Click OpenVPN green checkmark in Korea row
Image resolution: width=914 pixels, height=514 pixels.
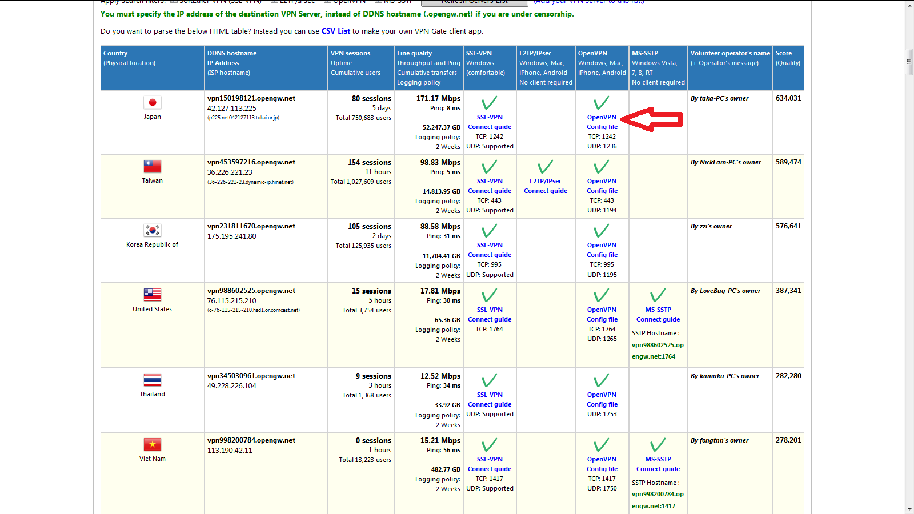click(x=601, y=231)
